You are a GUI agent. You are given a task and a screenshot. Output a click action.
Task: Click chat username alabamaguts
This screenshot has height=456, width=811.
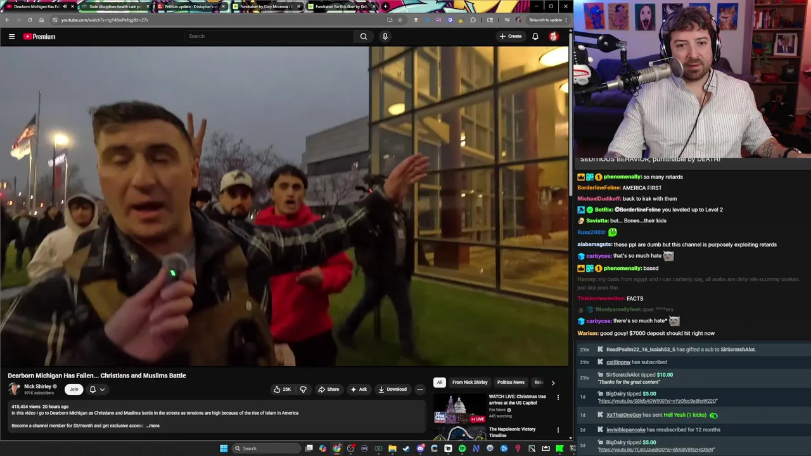tap(594, 244)
